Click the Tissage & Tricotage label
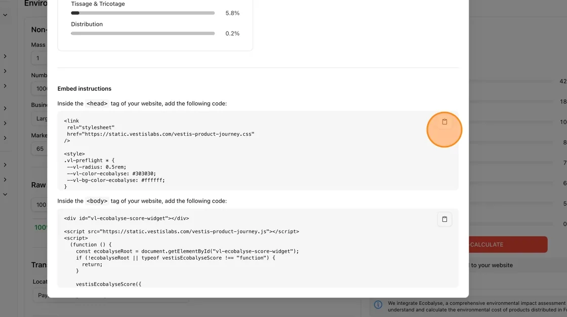The width and height of the screenshot is (567, 317). tap(98, 4)
